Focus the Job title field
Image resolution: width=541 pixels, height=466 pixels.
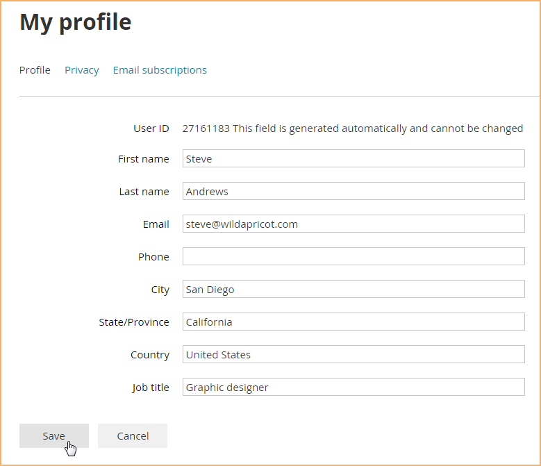click(x=353, y=387)
